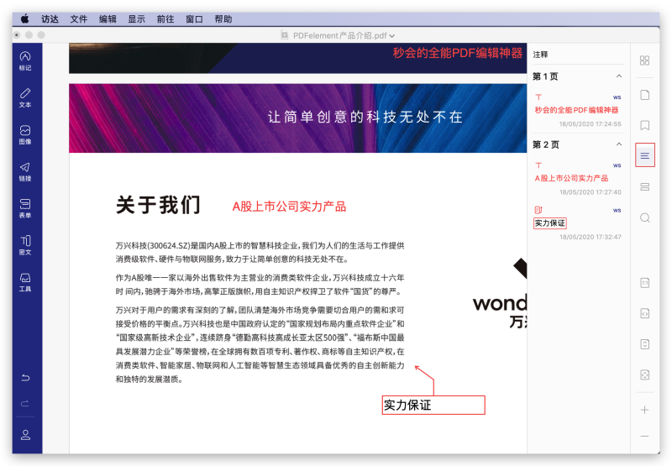Image resolution: width=672 pixels, height=466 pixels.
Task: Toggle the annotations list panel
Action: (644, 155)
